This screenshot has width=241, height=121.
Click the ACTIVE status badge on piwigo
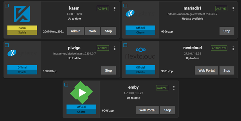click(103, 48)
